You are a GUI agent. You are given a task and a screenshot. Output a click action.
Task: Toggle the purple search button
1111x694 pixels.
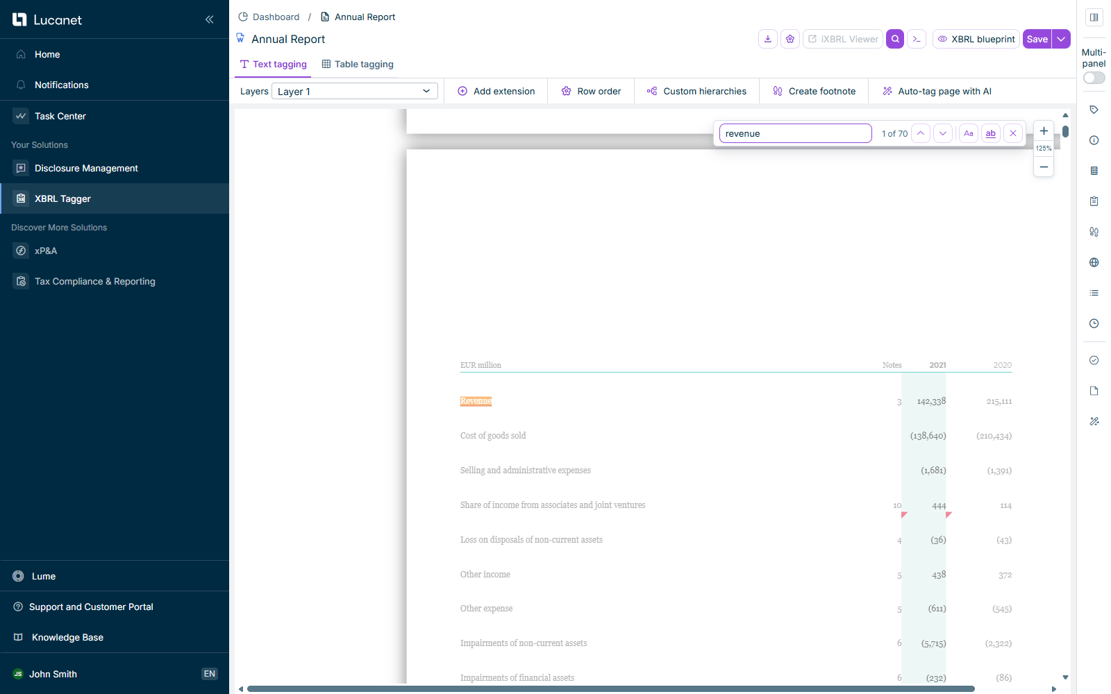tap(895, 39)
